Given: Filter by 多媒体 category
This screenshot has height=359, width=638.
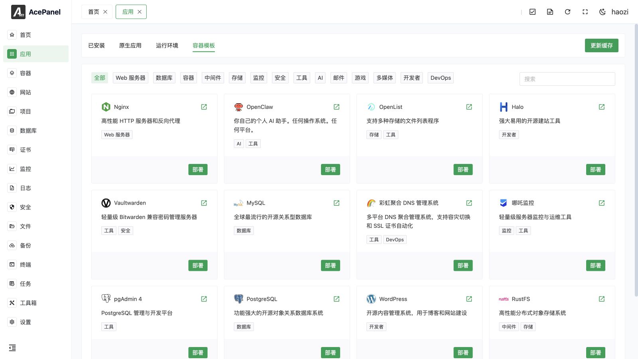Looking at the screenshot, I should pos(385,78).
